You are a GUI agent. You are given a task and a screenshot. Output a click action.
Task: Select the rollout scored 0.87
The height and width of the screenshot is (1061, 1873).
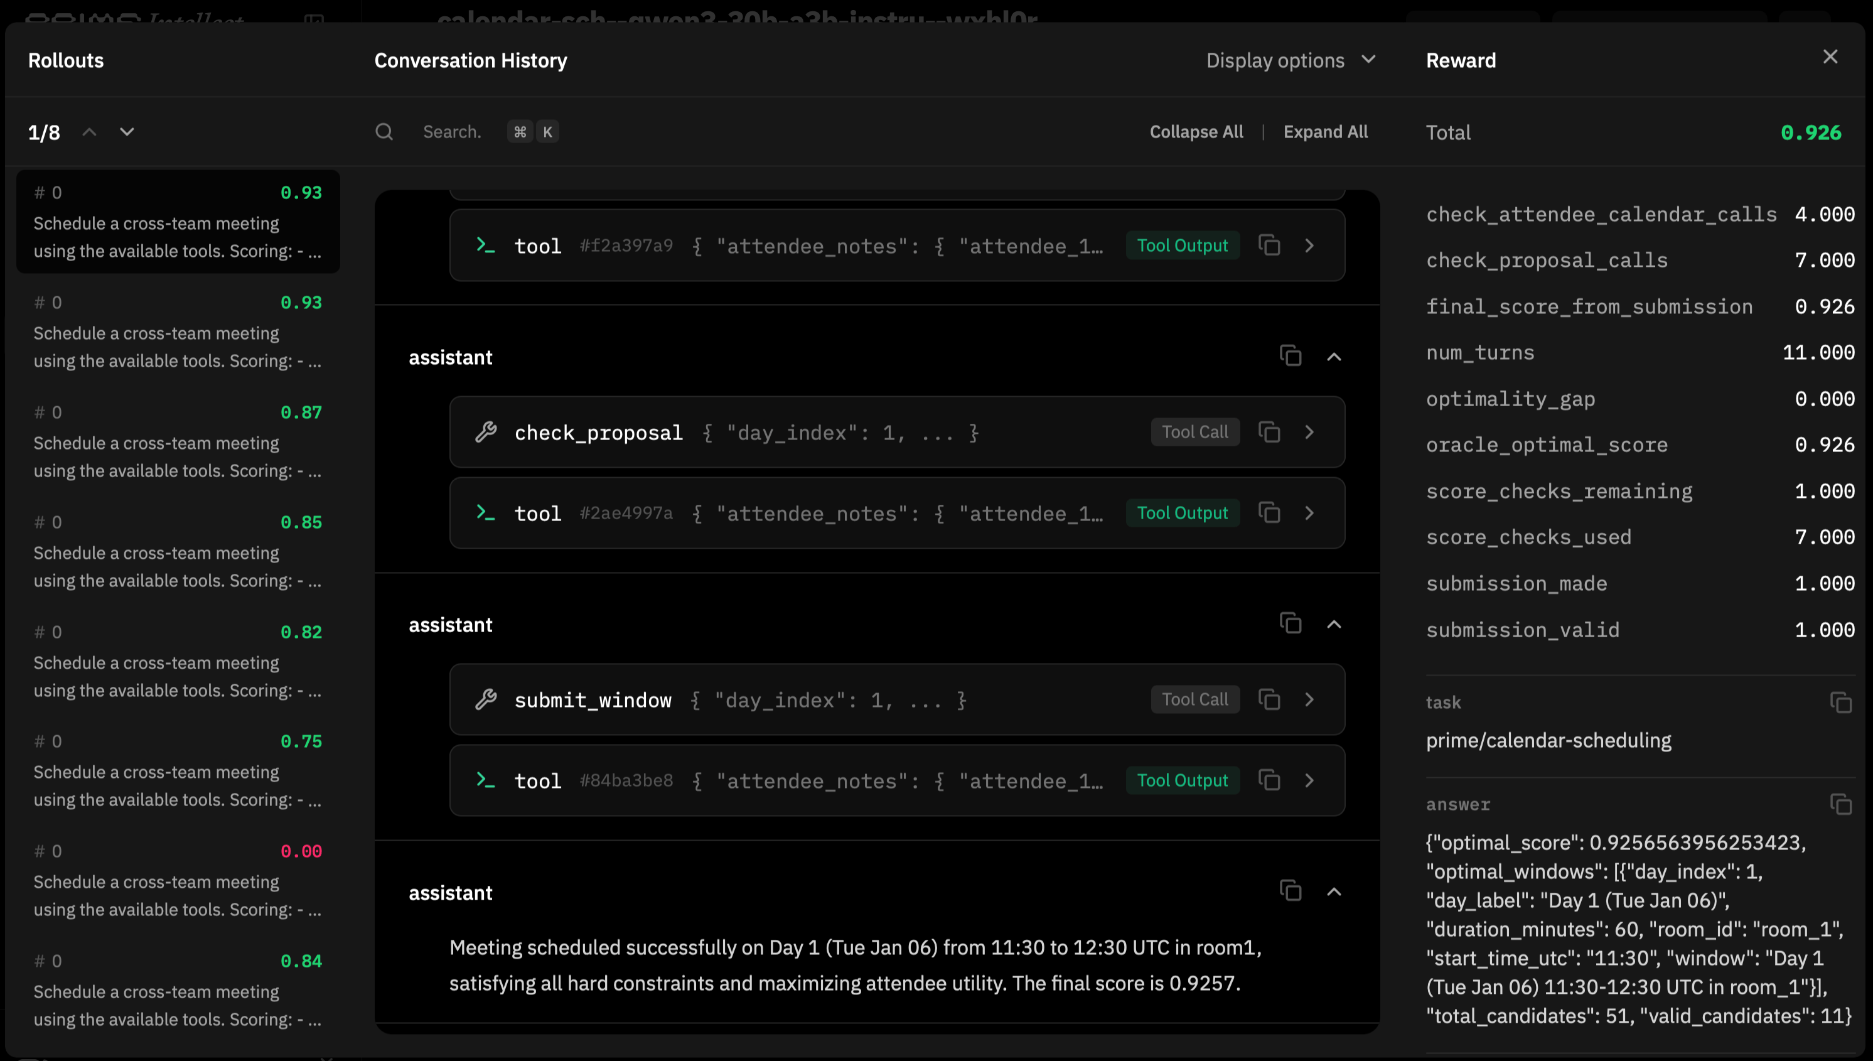[x=178, y=441]
